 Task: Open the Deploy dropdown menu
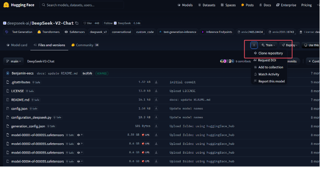point(290,45)
